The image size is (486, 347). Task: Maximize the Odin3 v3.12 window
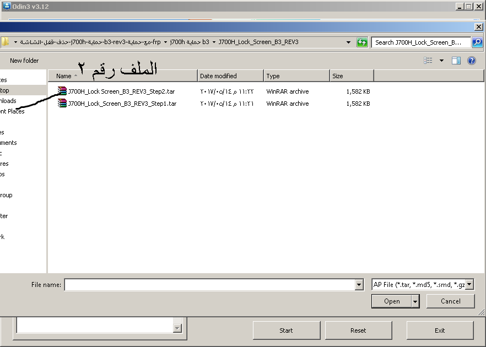point(469,6)
